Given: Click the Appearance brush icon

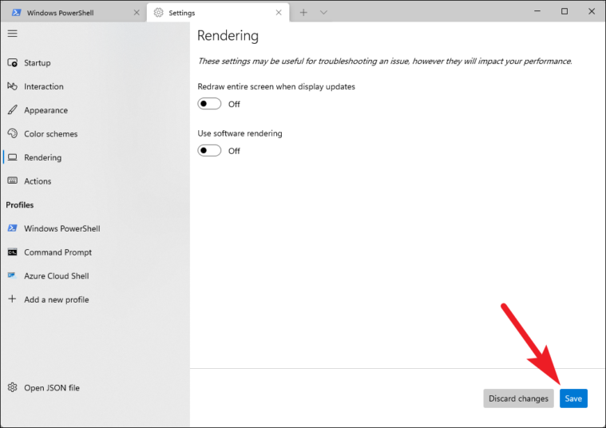Looking at the screenshot, I should point(12,110).
